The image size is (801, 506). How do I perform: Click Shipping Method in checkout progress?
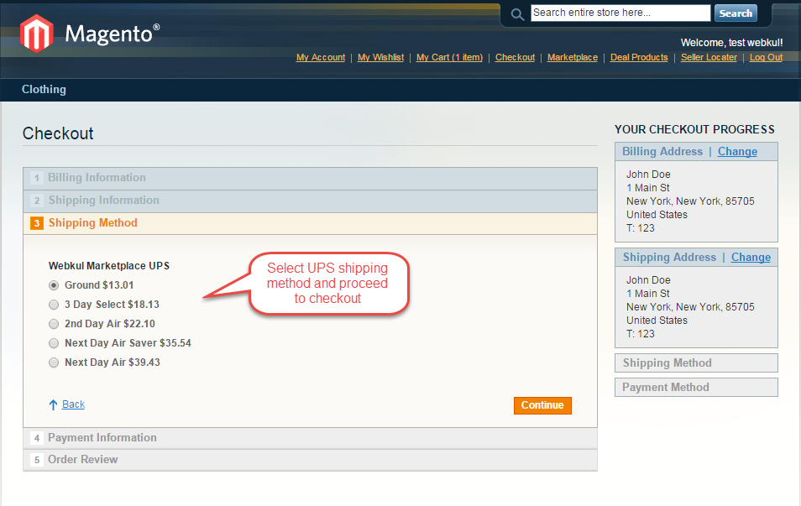click(x=696, y=363)
